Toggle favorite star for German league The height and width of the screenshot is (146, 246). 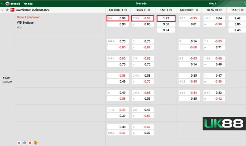point(7,10)
